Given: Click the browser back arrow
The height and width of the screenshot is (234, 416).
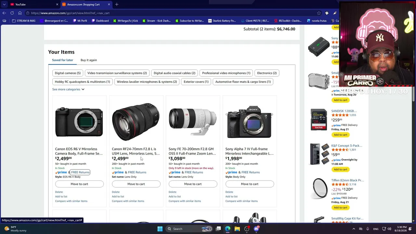Looking at the screenshot, I should (4, 13).
